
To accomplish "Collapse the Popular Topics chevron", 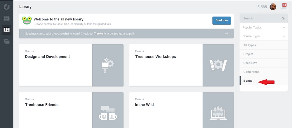I will coord(284,27).
